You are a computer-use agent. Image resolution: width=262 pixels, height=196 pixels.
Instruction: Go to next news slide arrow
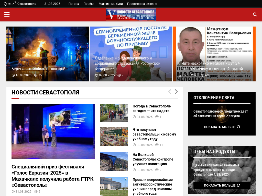176,92
